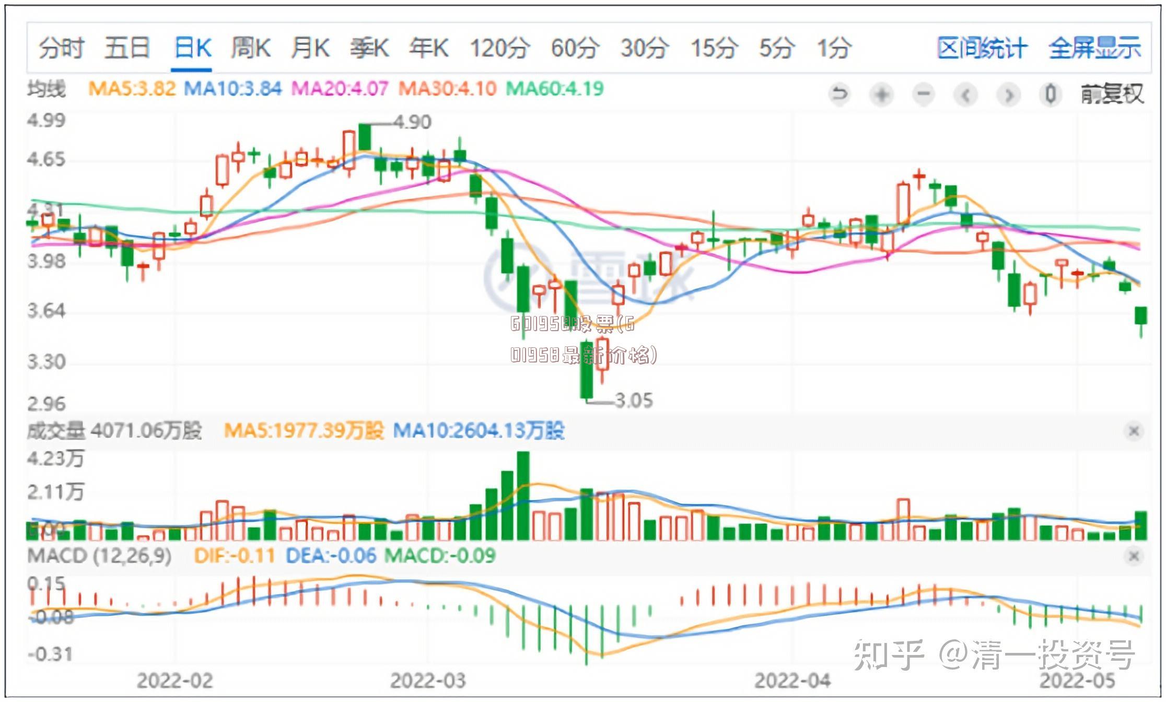1166x702 pixels.
Task: Select the 1分 interval tab
Action: (834, 48)
